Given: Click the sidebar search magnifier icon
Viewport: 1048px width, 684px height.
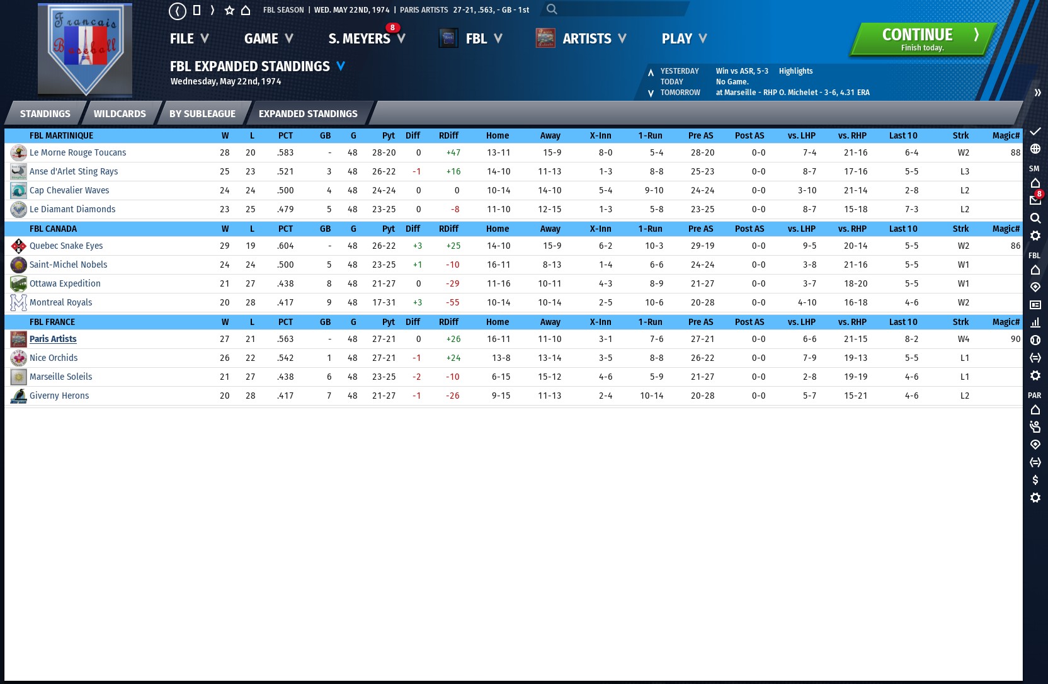Looking at the screenshot, I should 1035,218.
